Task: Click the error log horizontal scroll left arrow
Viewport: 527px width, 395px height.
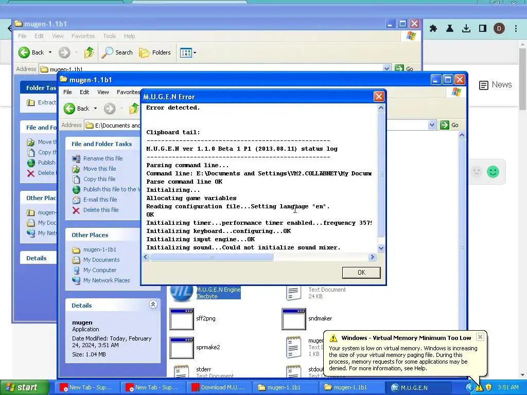Action: click(x=146, y=257)
